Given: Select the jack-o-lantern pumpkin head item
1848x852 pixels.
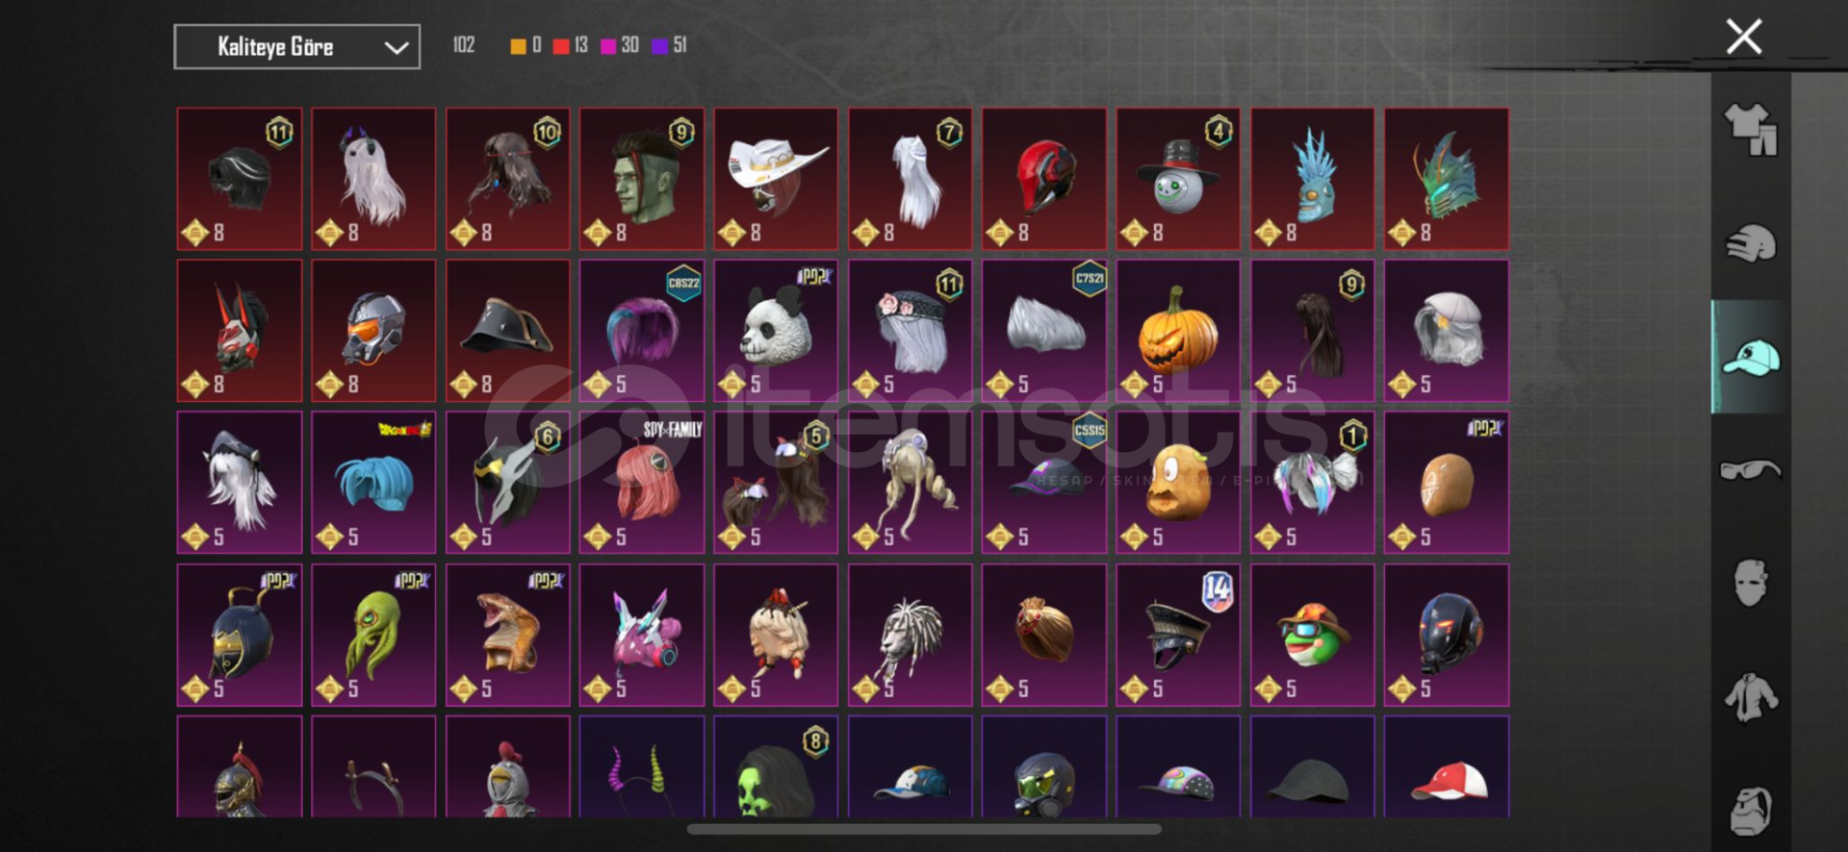Looking at the screenshot, I should [x=1178, y=331].
